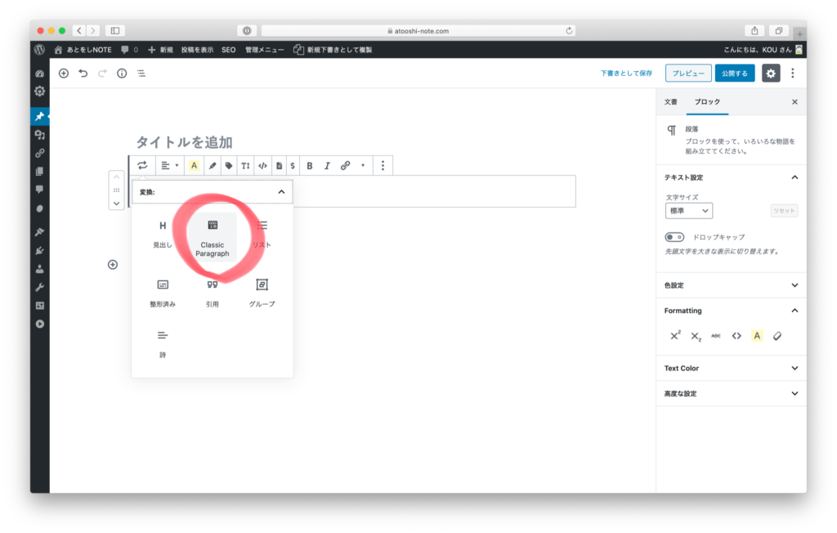
Task: Click the strikethrough ABC icon in Formatting
Action: coord(716,336)
